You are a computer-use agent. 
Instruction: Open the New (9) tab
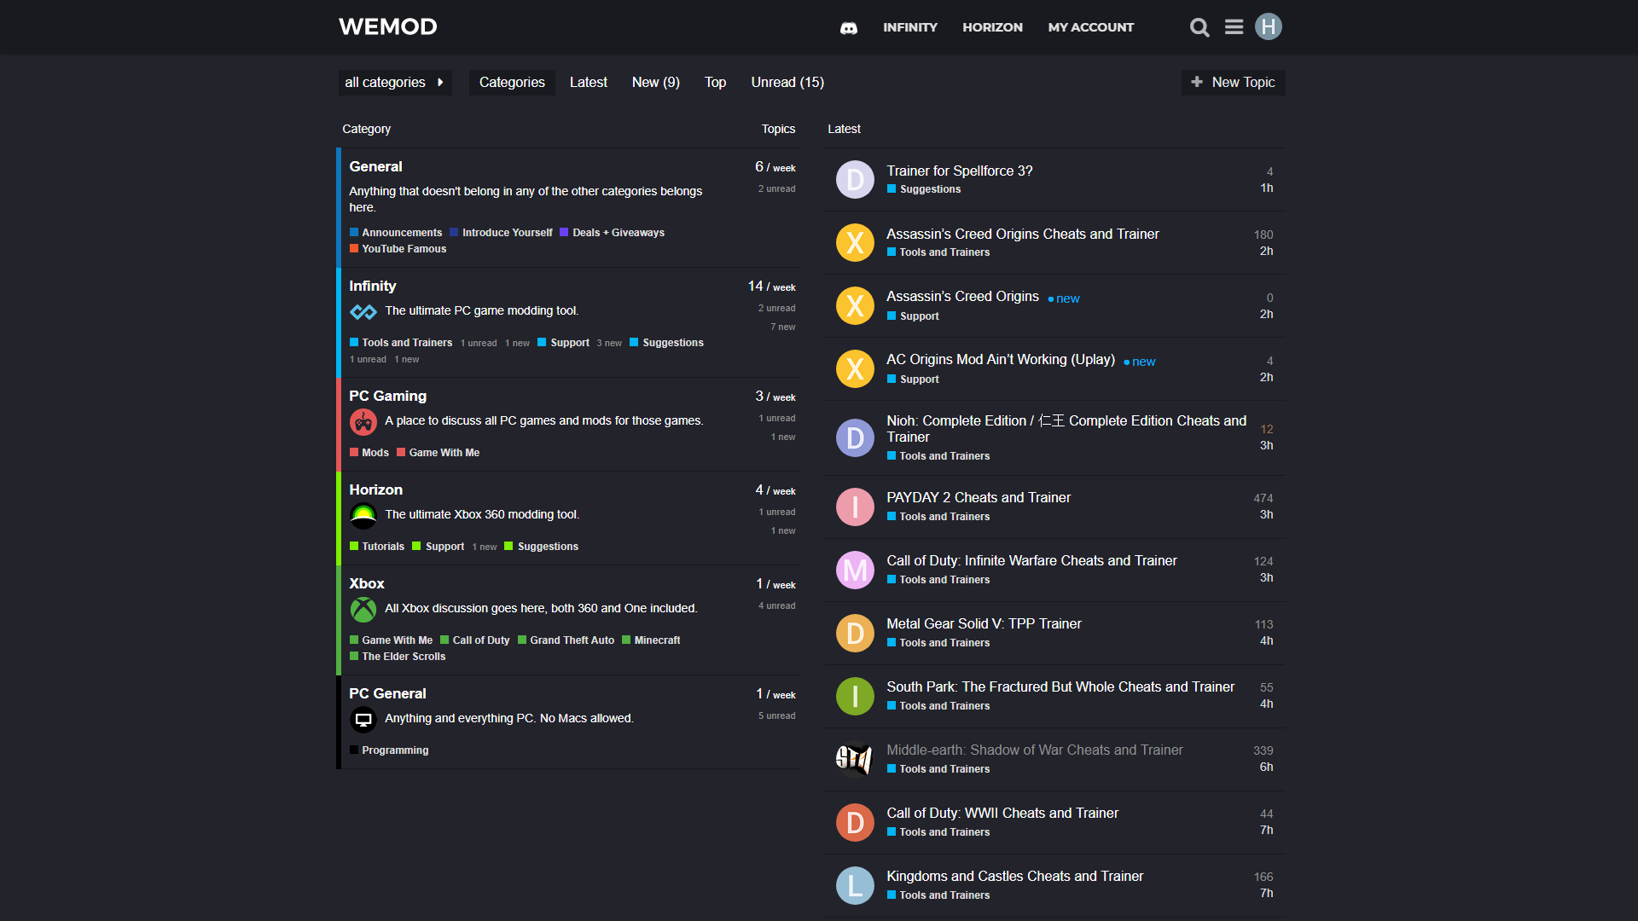656,83
